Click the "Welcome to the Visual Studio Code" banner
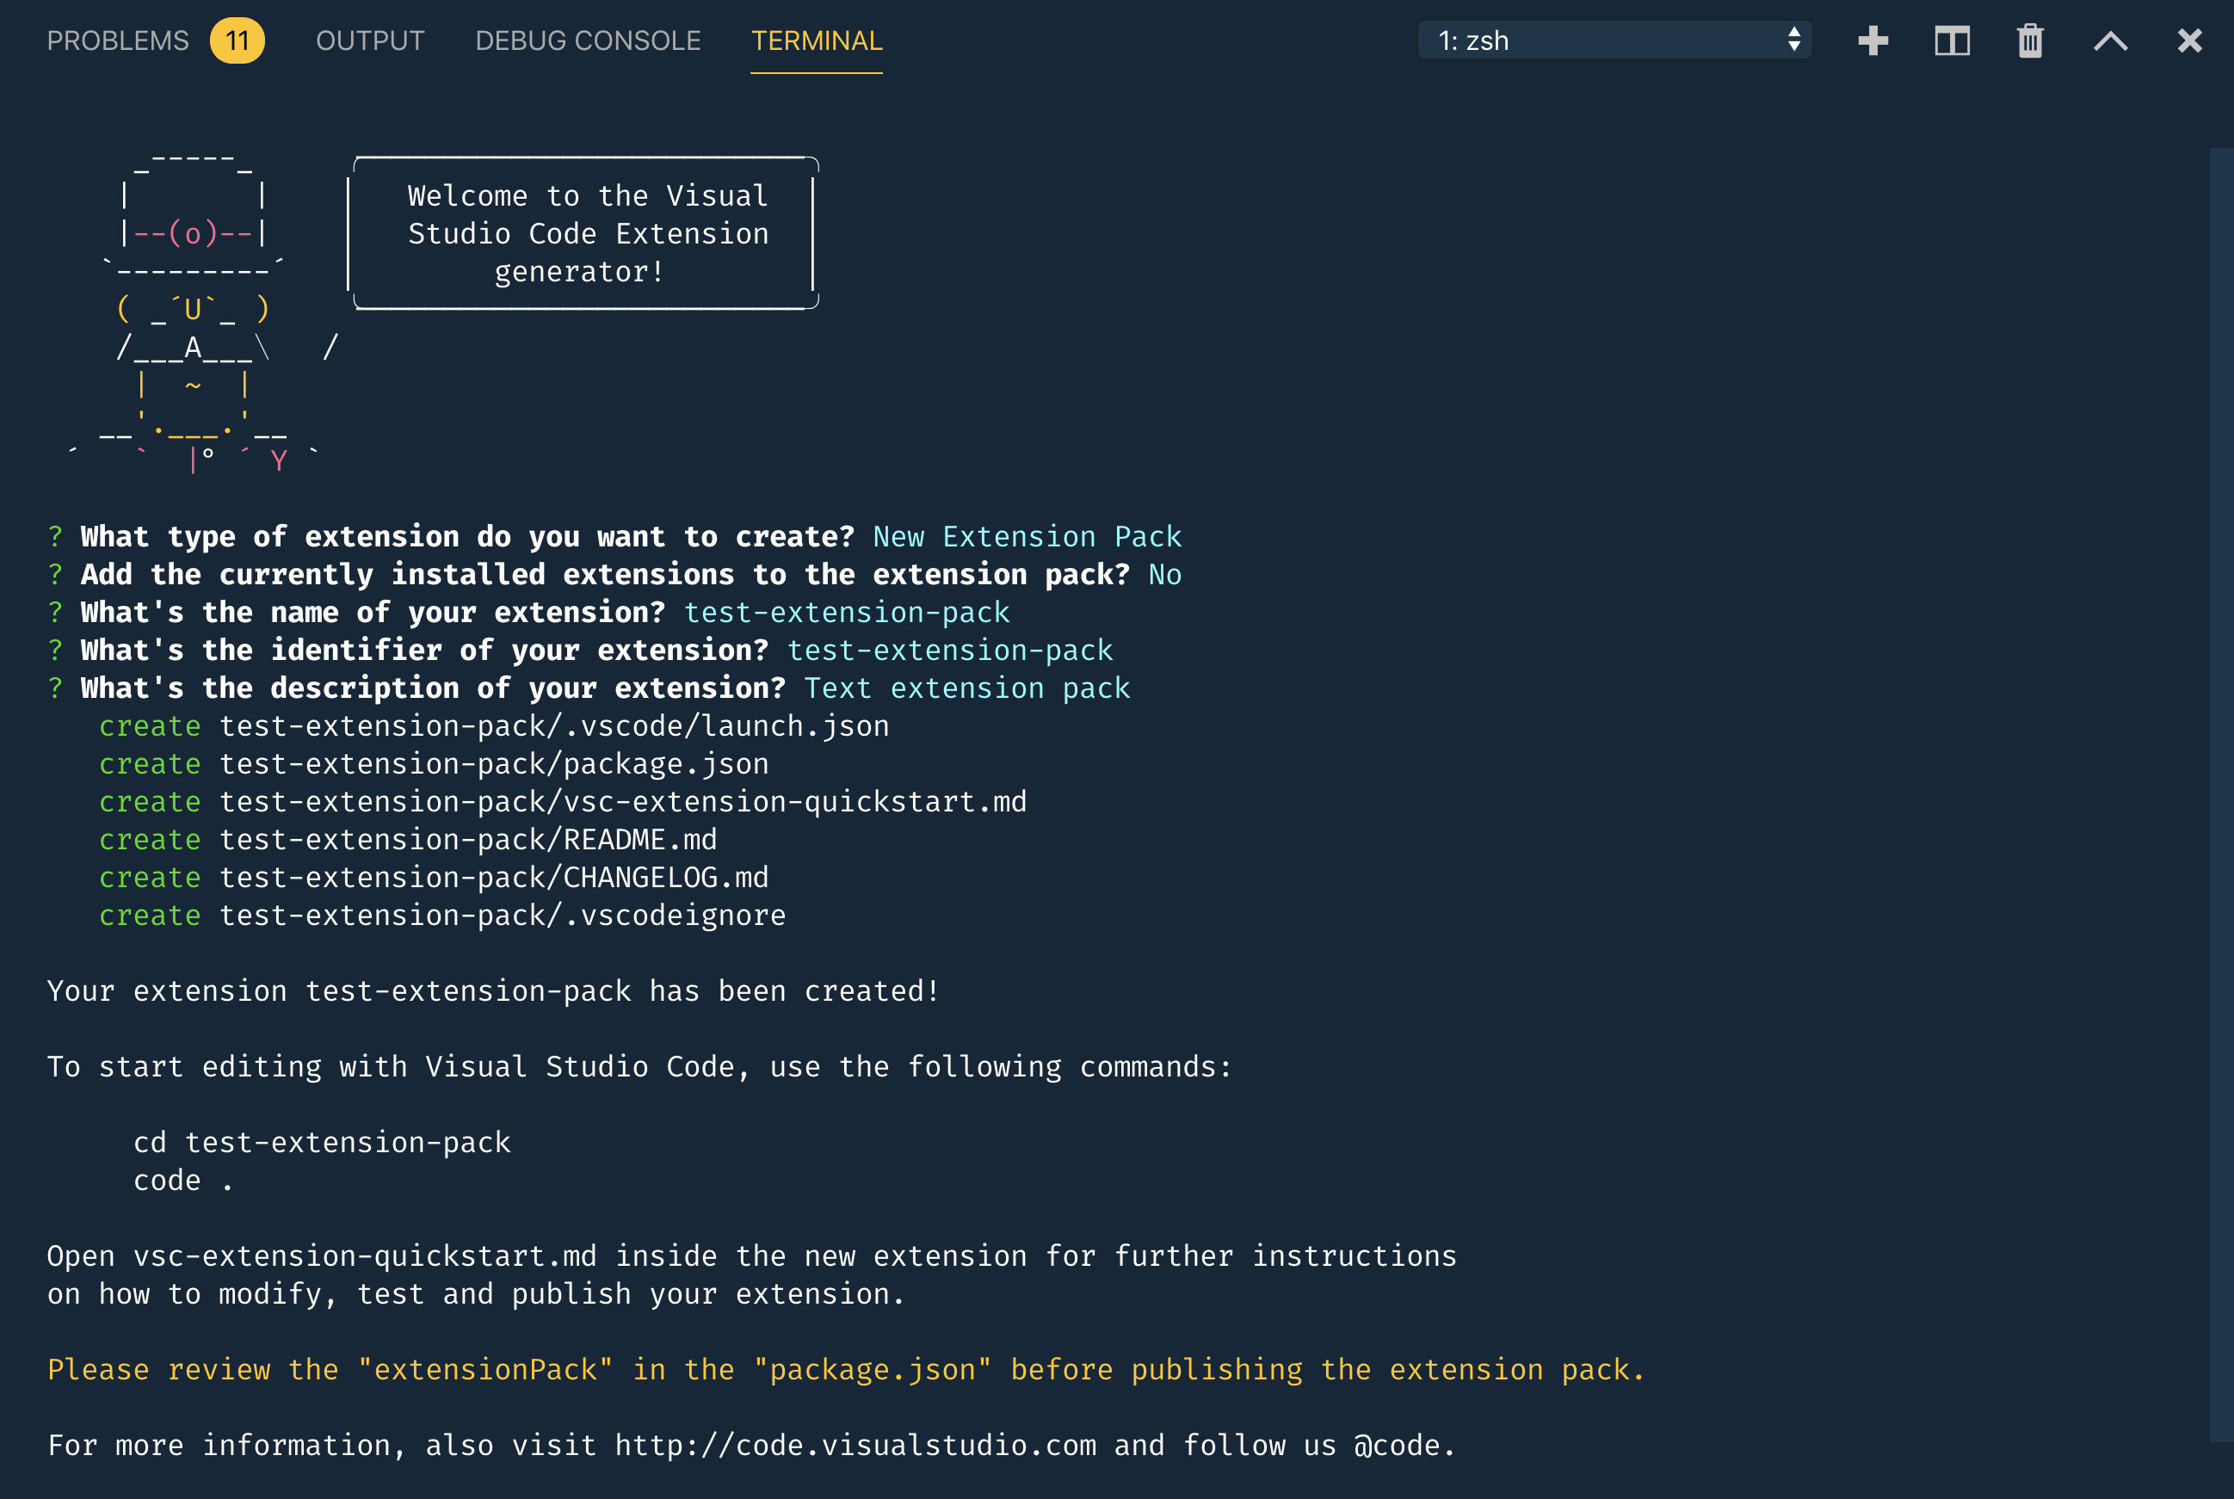The width and height of the screenshot is (2234, 1499). [x=588, y=234]
